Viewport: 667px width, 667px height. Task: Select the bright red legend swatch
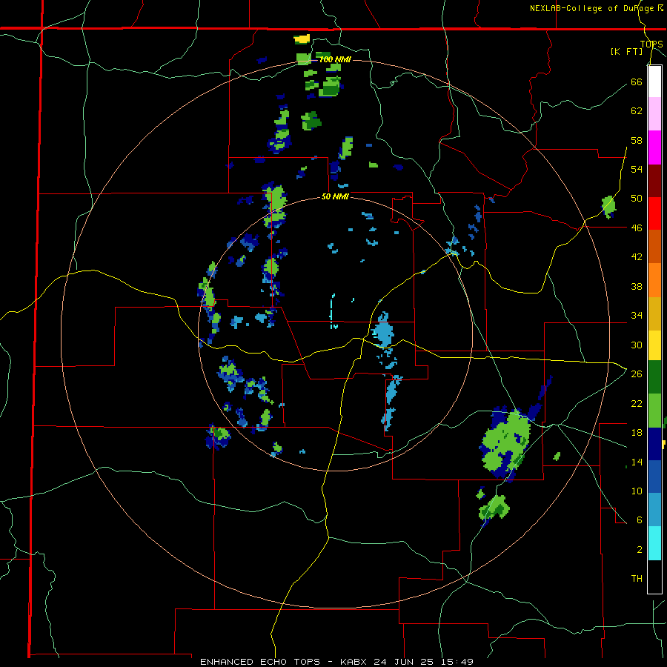(x=654, y=213)
